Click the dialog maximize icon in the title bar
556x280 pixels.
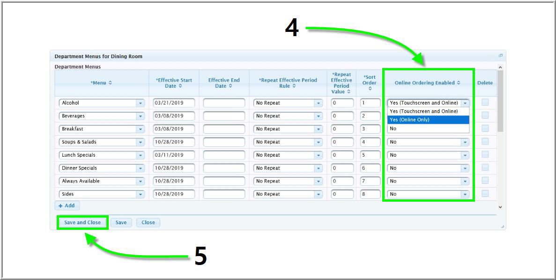[500, 56]
